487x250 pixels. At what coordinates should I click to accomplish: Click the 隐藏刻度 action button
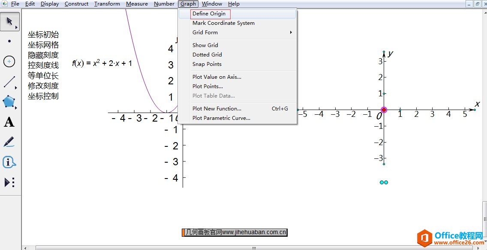coord(43,55)
